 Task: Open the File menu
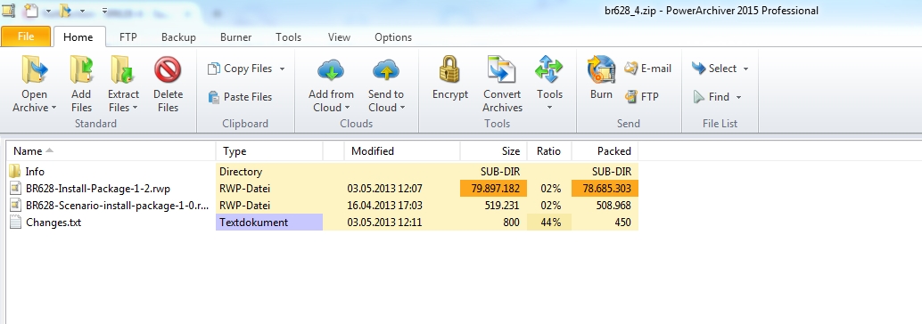(x=26, y=36)
